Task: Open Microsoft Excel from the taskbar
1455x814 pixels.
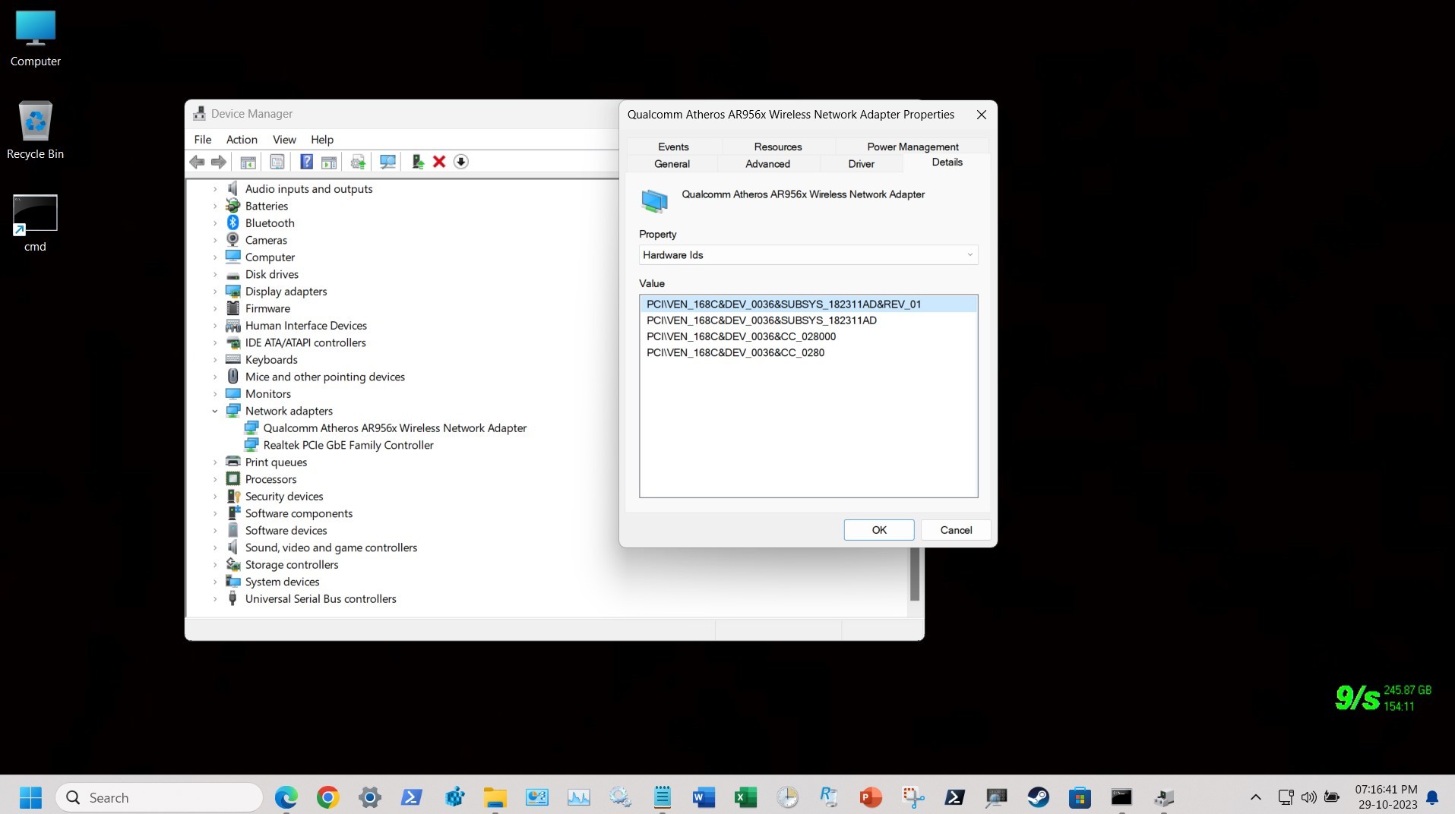Action: [745, 797]
